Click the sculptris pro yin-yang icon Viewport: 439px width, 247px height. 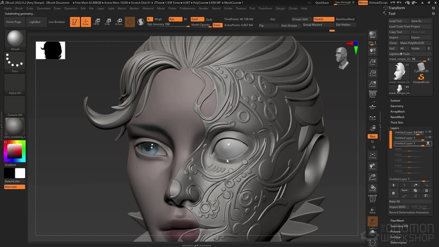click(x=141, y=22)
